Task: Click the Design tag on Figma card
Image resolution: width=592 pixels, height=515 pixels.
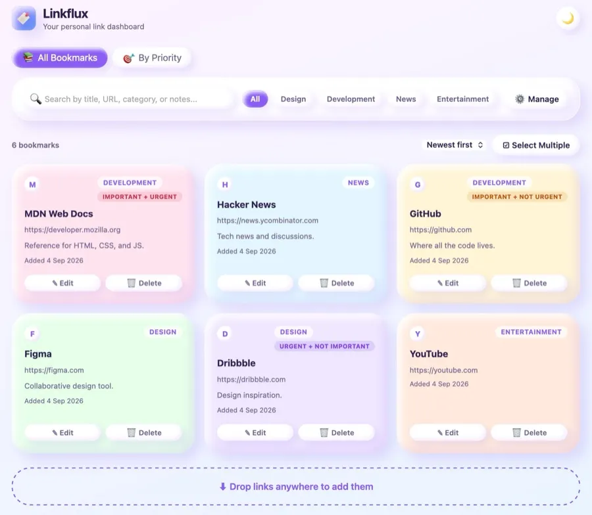Action: point(162,332)
